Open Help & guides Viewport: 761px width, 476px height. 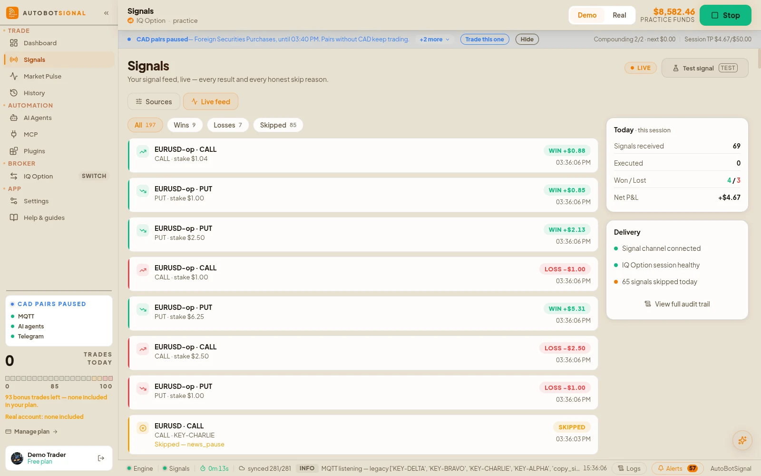pyautogui.click(x=59, y=218)
